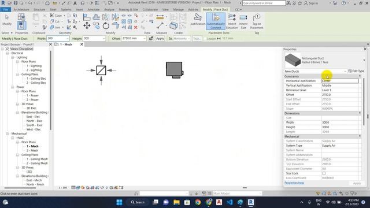Open the Offset dropdown in options bar
370x208 pixels.
coord(145,39)
